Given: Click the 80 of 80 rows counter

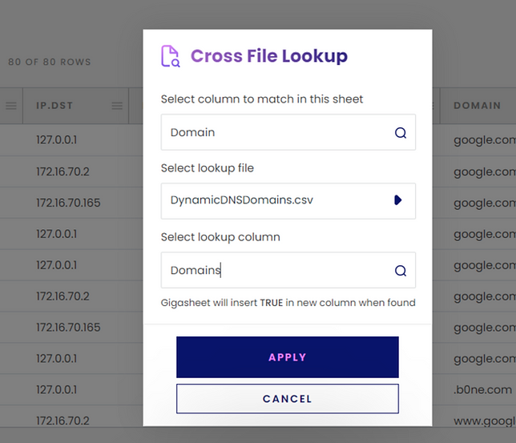Looking at the screenshot, I should (50, 62).
